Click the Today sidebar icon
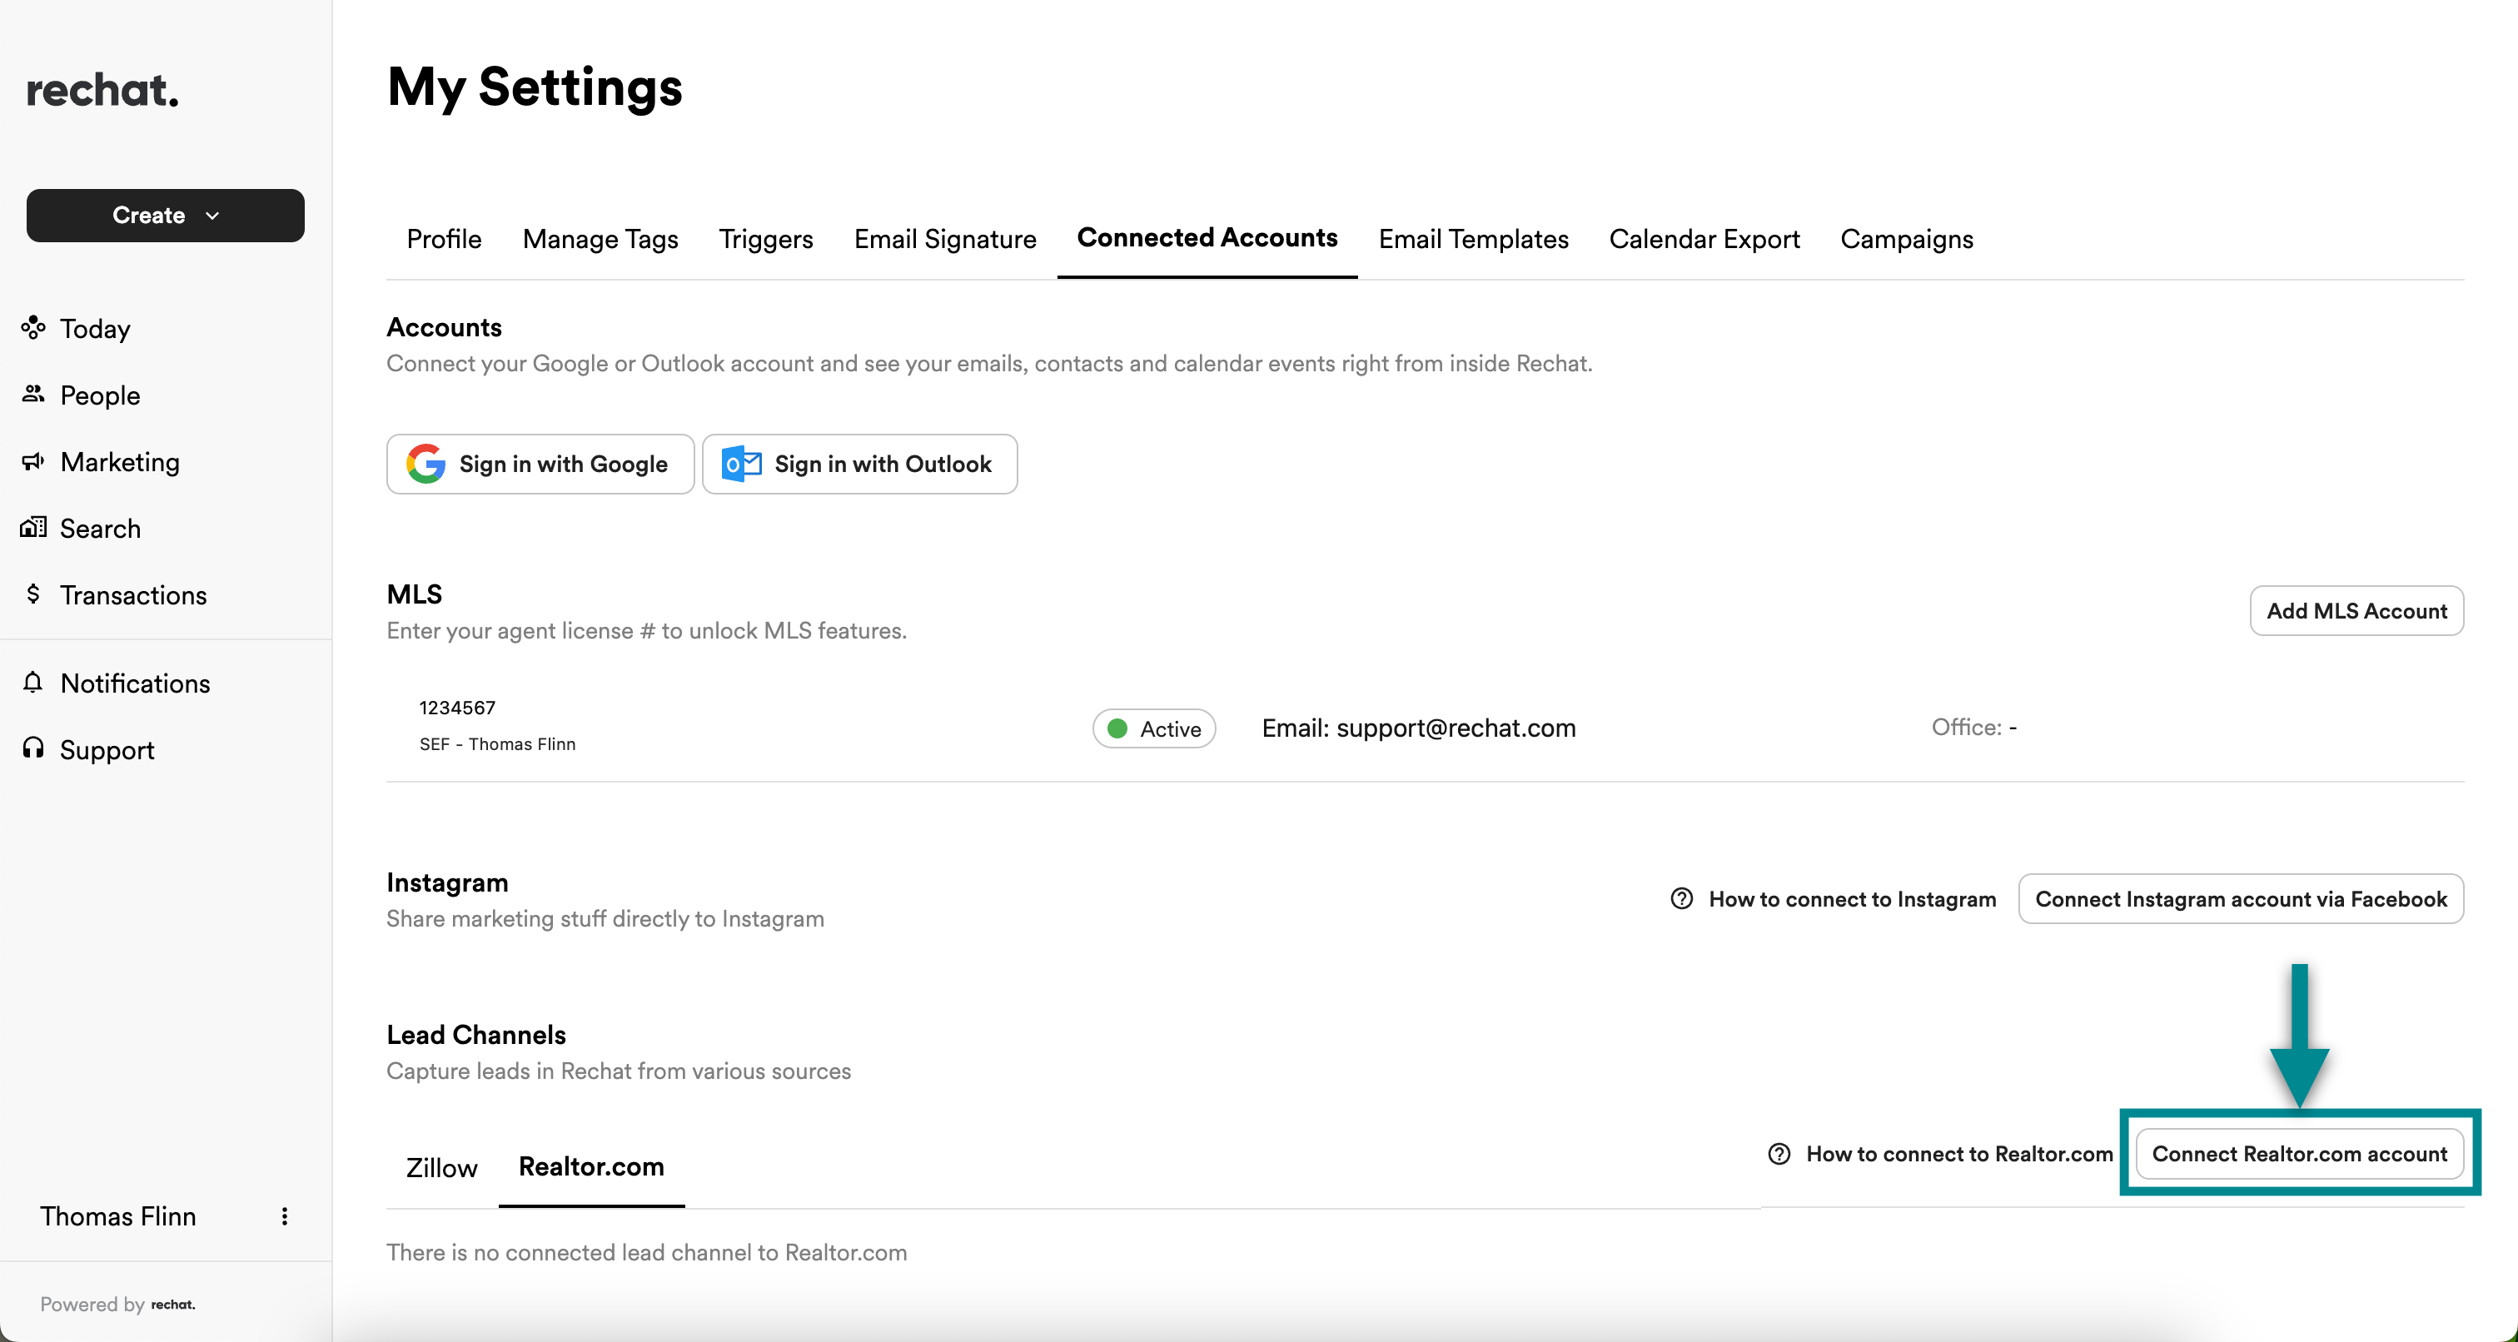The height and width of the screenshot is (1342, 2518). (x=33, y=327)
